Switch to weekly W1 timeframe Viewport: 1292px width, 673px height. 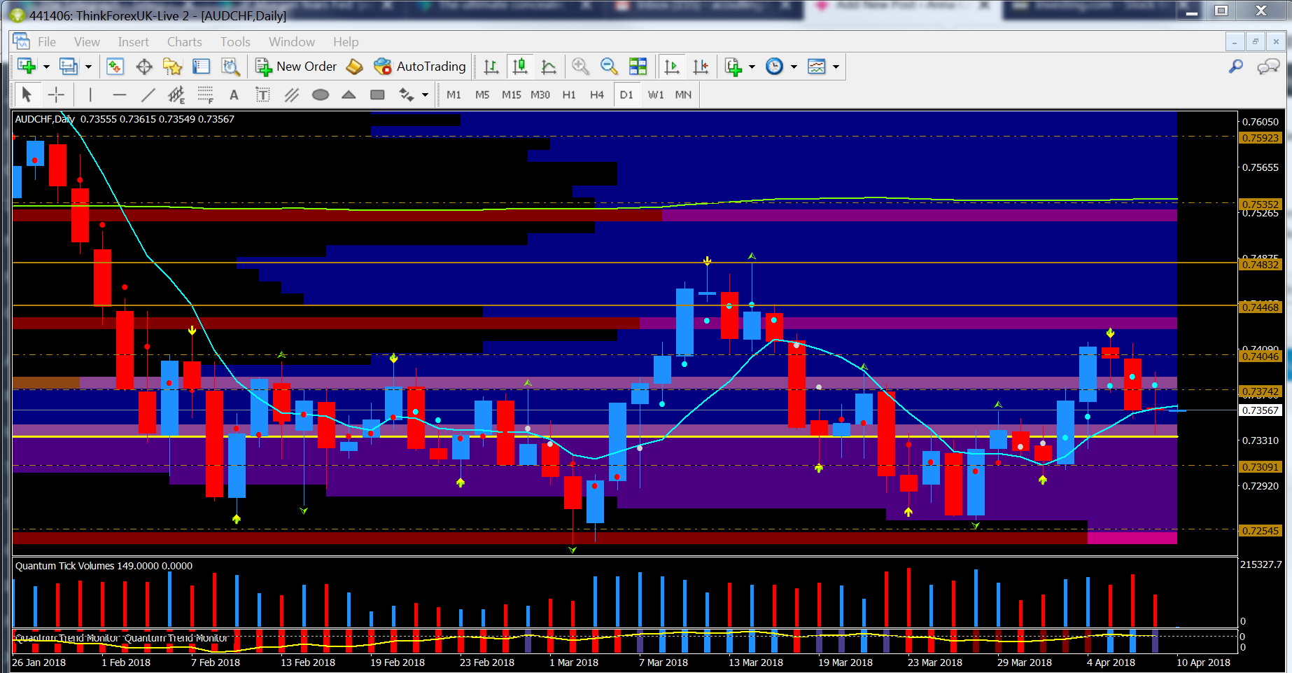tap(656, 94)
